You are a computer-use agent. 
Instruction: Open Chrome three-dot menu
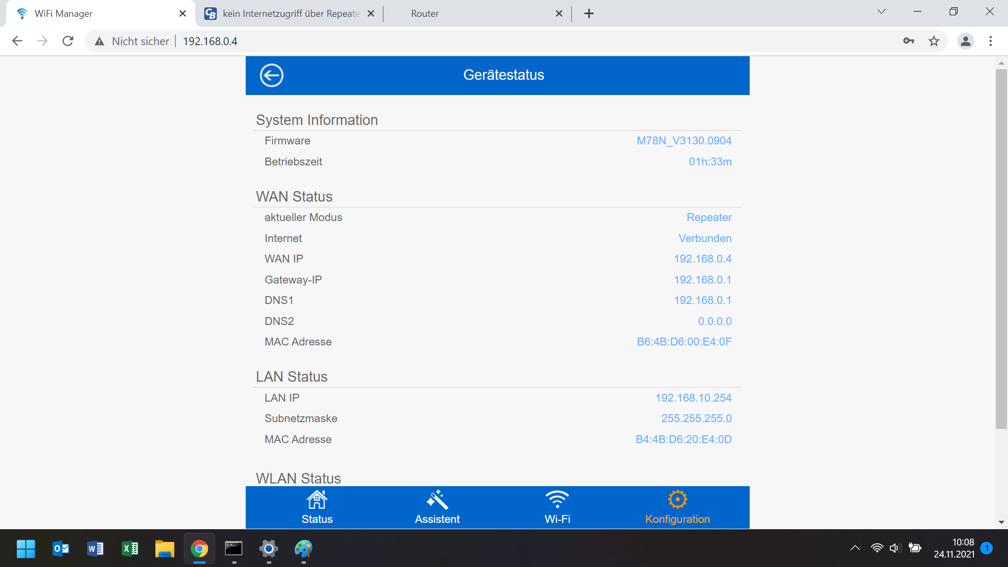[x=991, y=41]
